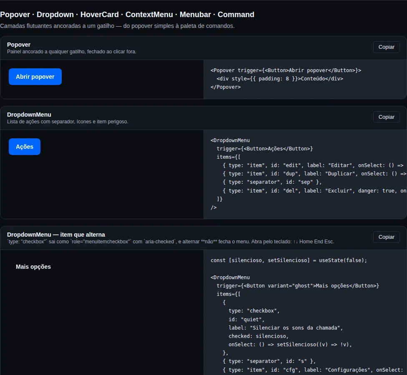This screenshot has width=407, height=375.
Task: Click code line 'type: "checkbox",'
Action: (254, 311)
